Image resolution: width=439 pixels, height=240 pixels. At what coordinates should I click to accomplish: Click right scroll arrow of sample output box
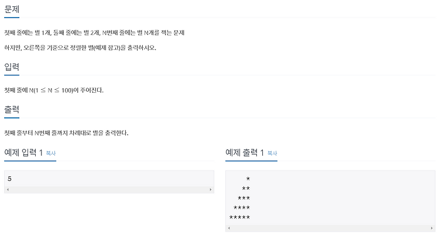(x=431, y=228)
